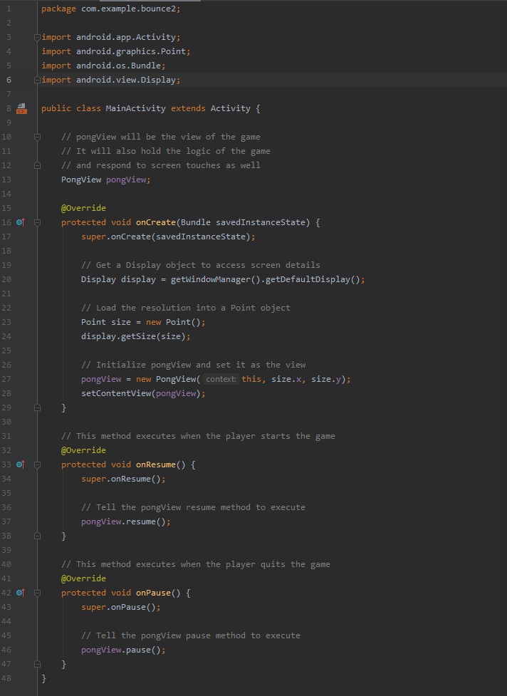This screenshot has width=507, height=696.
Task: Click the override gutter icon next to onPause
Action: click(x=21, y=593)
